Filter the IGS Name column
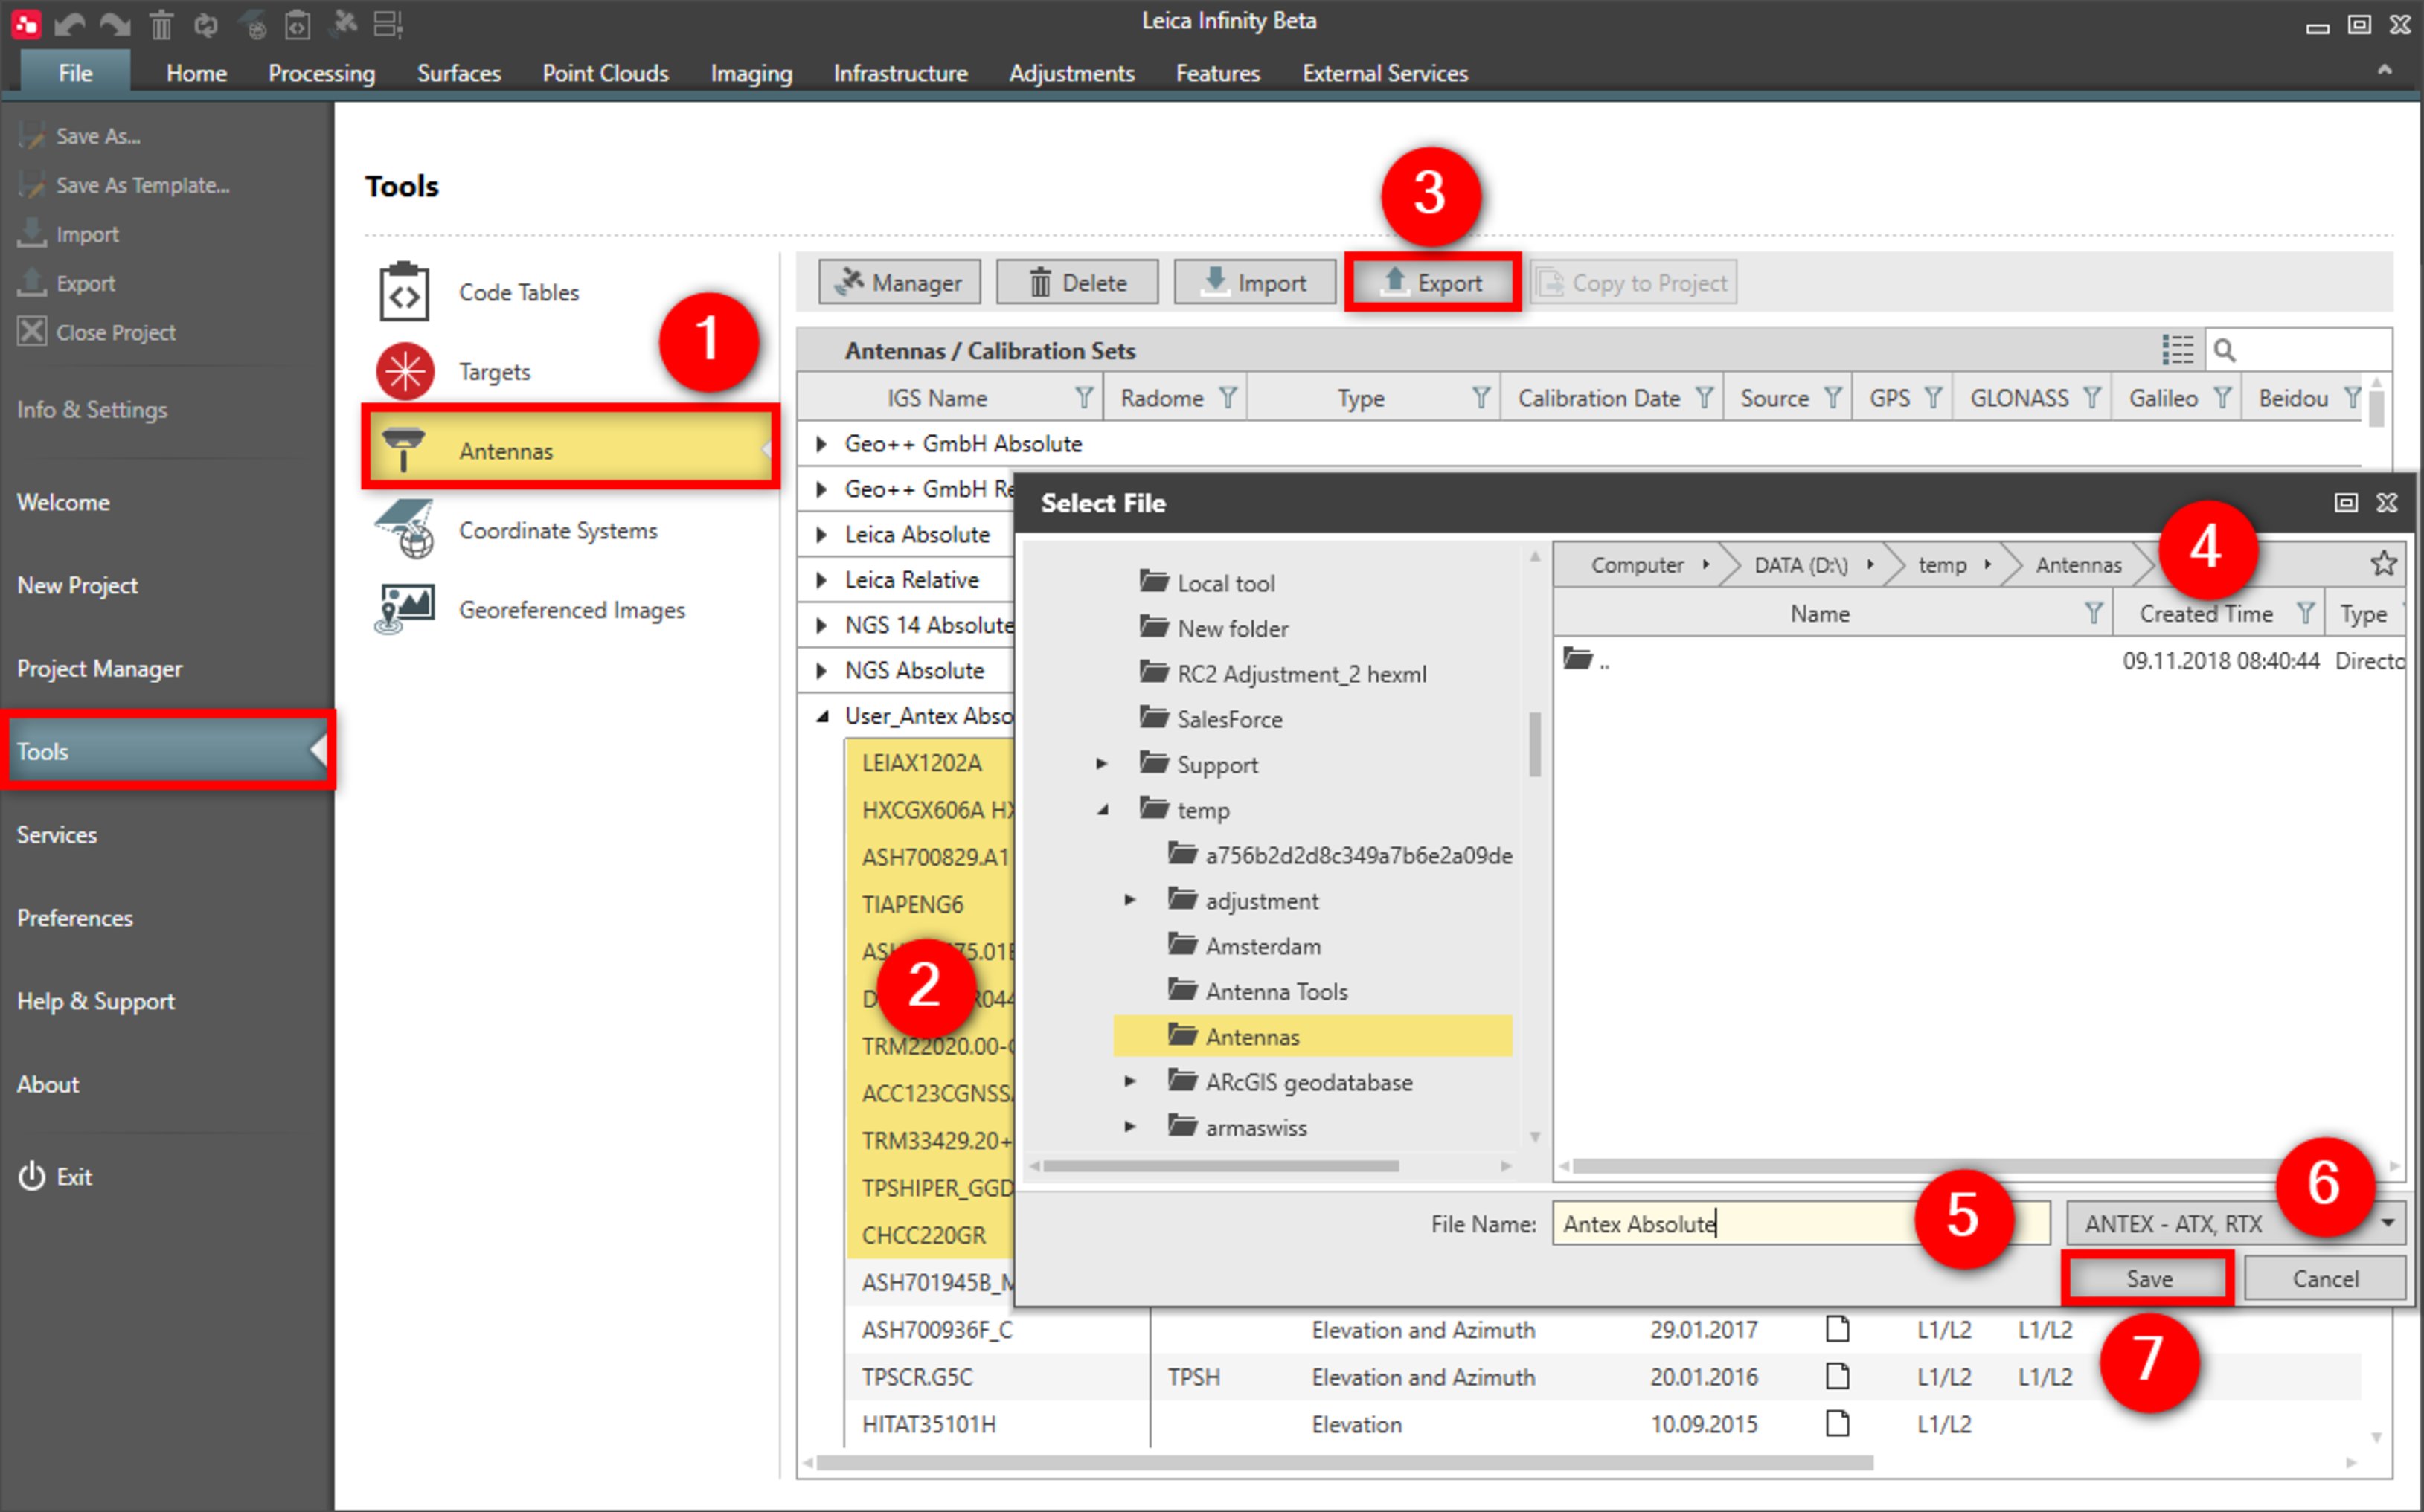This screenshot has width=2424, height=1512. [1083, 398]
